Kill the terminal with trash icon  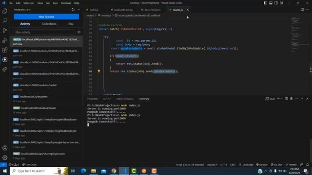(x=292, y=99)
